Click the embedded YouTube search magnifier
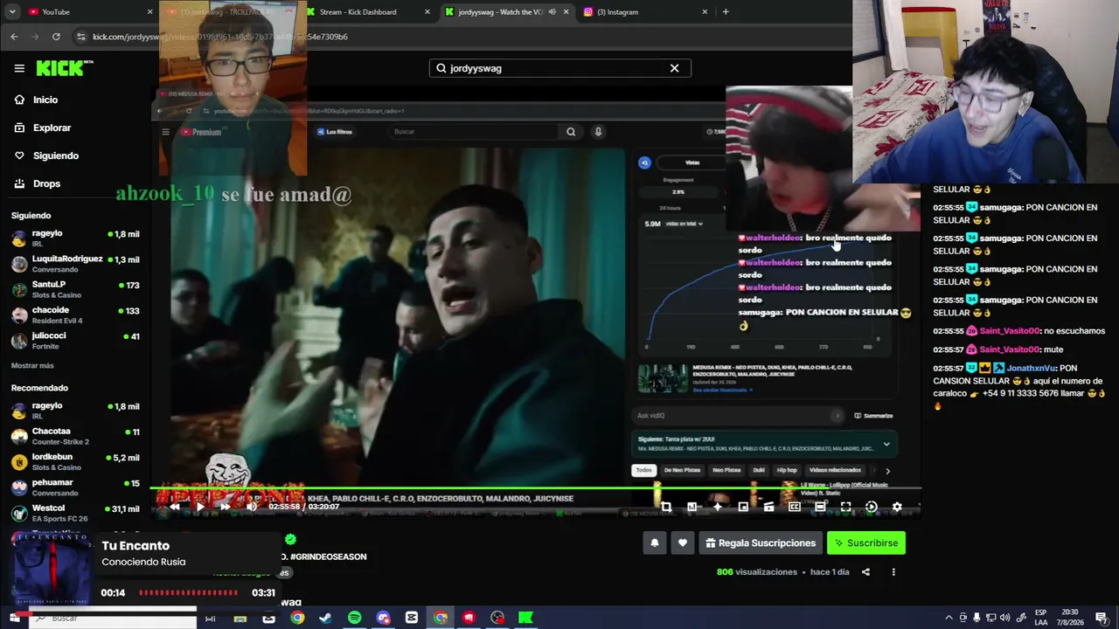Viewport: 1119px width, 629px height. click(x=571, y=132)
